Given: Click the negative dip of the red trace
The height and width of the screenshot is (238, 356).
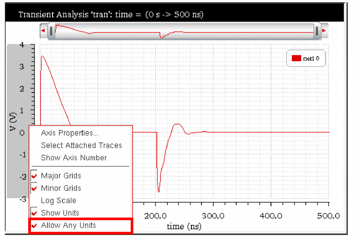Looking at the screenshot, I should [x=159, y=181].
